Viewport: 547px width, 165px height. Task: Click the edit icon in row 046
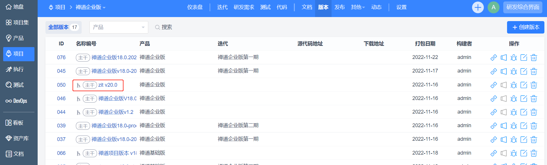[x=524, y=99]
